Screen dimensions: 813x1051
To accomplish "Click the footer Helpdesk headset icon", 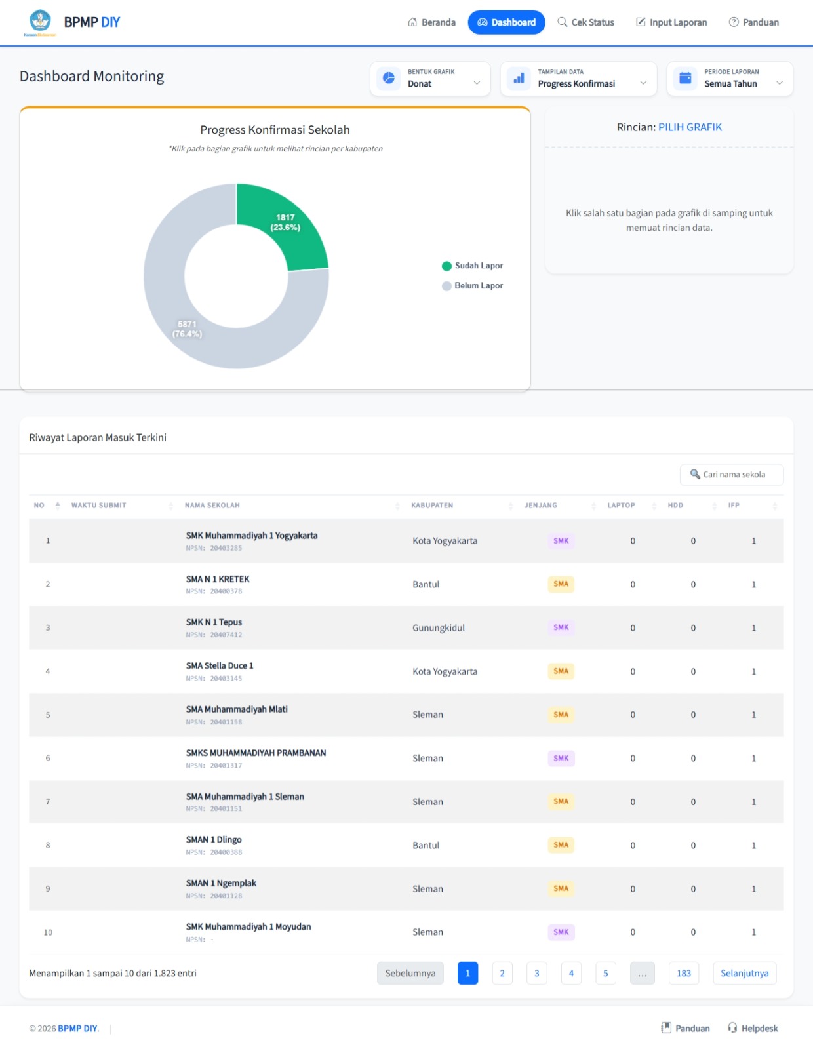I will coord(732,1027).
